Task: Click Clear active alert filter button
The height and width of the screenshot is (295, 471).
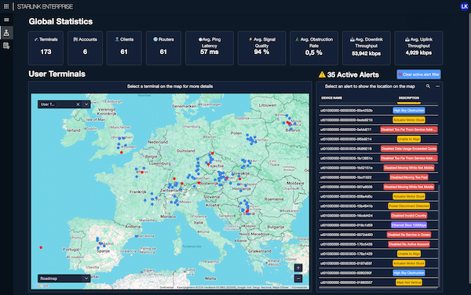Action: click(x=418, y=75)
